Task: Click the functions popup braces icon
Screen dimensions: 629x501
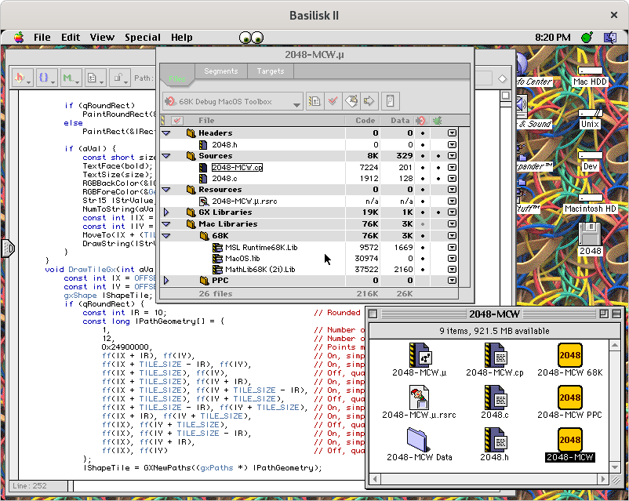Action: click(46, 78)
